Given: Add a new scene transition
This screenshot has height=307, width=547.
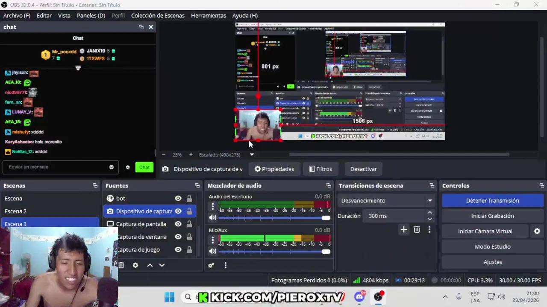Looking at the screenshot, I should (403, 230).
